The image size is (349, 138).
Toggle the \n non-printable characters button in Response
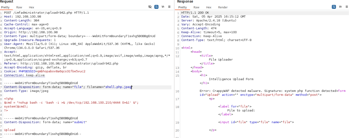point(340,7)
